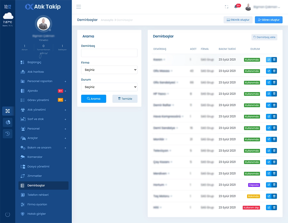Select the pie chart icon in left rail
This screenshot has height=223, width=288.
7,122
